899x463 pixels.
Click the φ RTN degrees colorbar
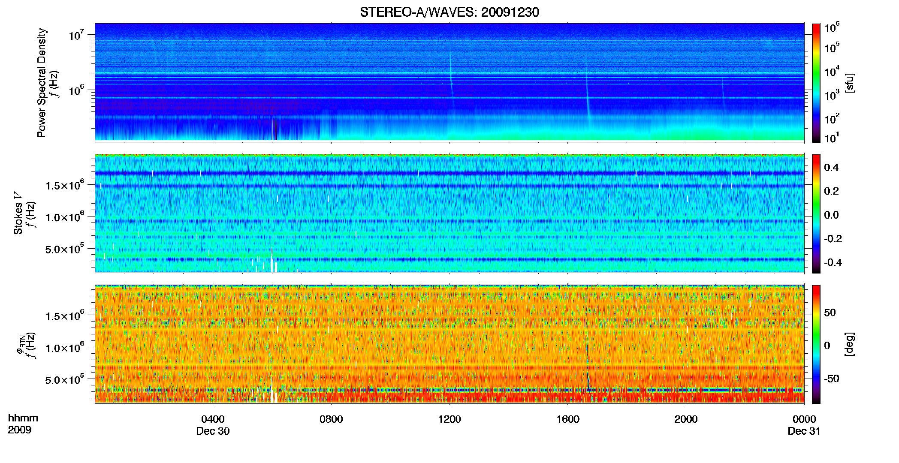816,344
